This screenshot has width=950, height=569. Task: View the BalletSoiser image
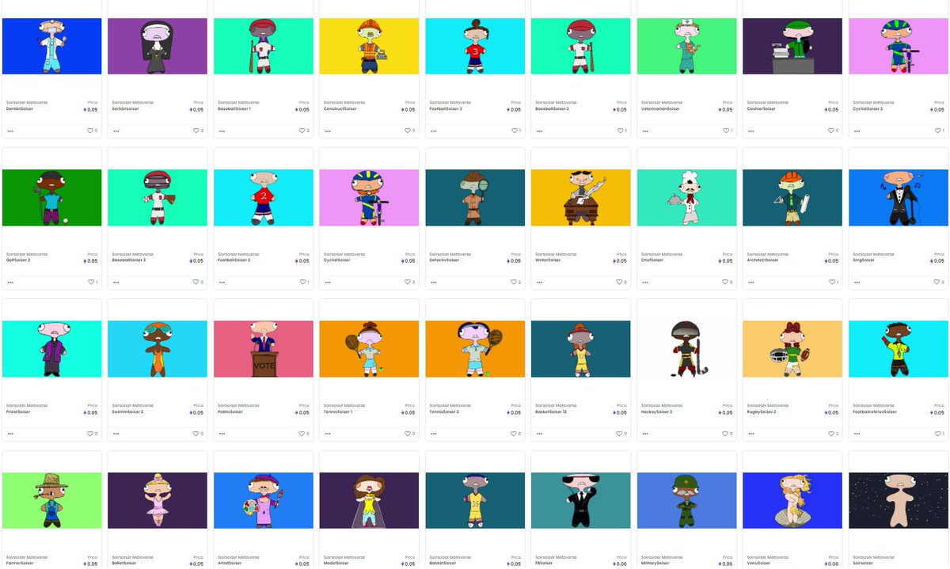click(158, 501)
